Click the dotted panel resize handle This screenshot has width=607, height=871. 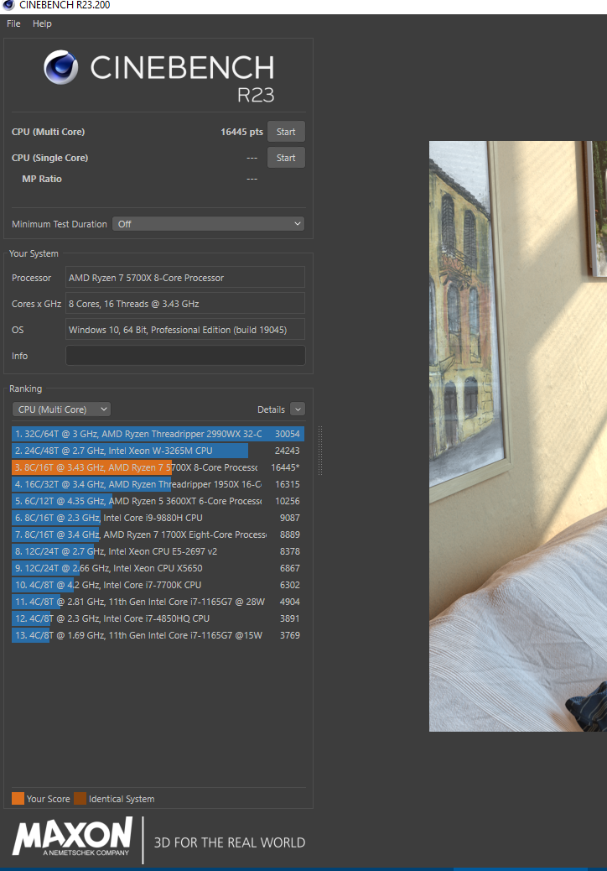(x=320, y=451)
